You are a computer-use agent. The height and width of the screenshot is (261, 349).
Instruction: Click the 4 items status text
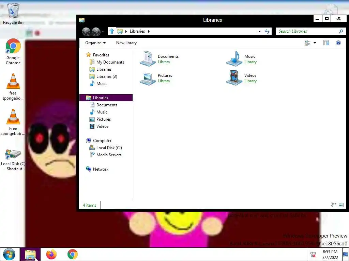[90, 205]
